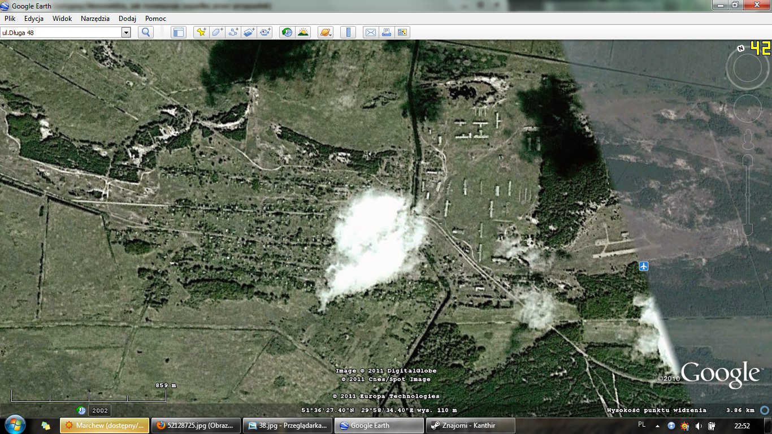Toggle the historical imagery clock button

[287, 32]
